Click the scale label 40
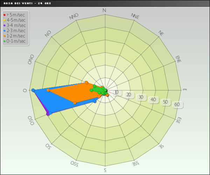210x175 pixels. click(153, 99)
